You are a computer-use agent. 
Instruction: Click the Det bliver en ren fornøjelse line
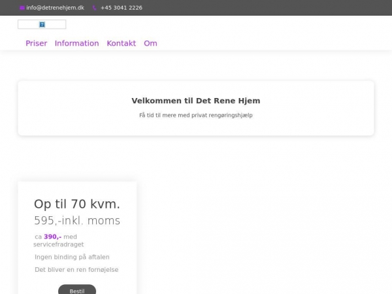point(76,269)
